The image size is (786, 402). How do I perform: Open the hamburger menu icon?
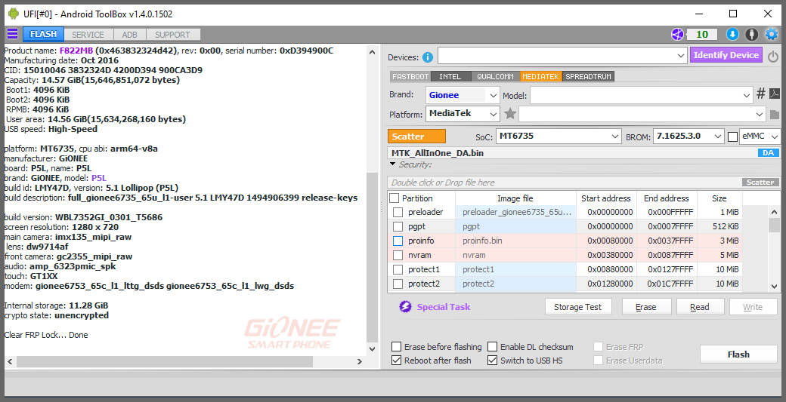[x=12, y=34]
